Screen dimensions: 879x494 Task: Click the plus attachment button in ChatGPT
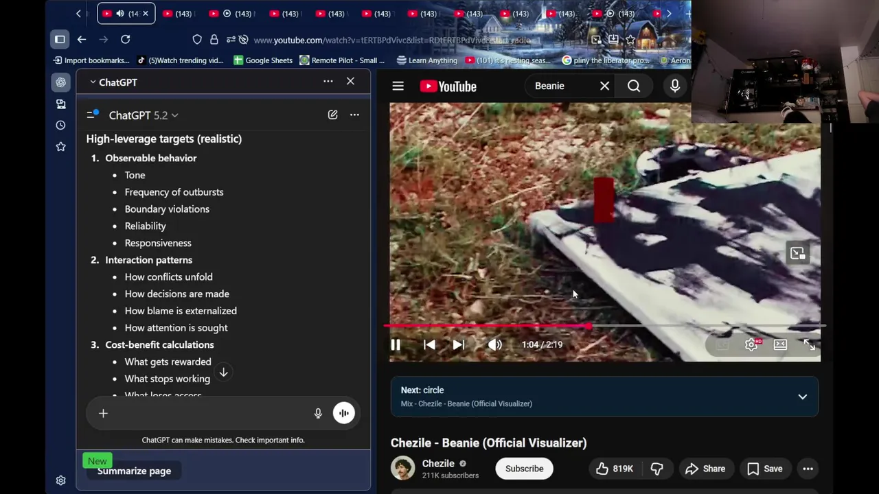click(x=103, y=413)
